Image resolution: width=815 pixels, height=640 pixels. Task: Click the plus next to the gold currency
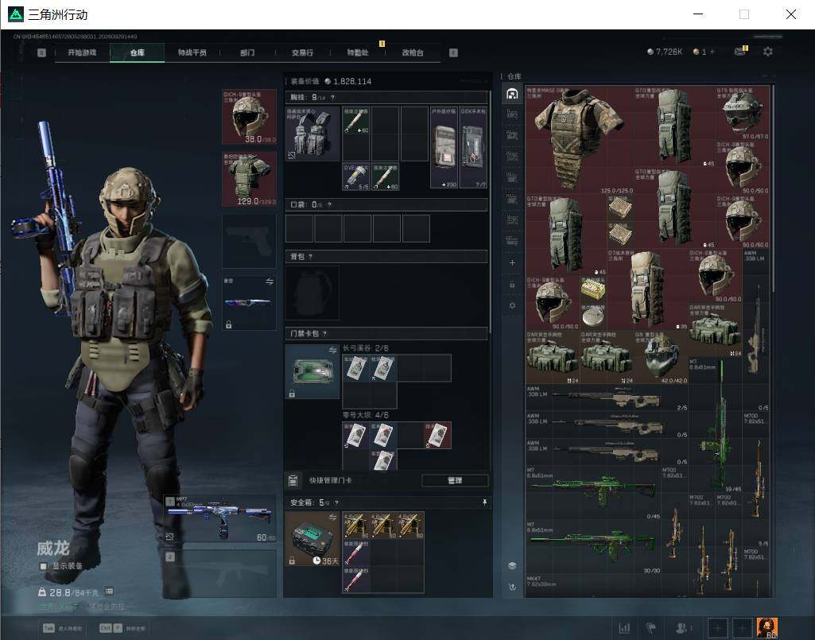point(712,52)
